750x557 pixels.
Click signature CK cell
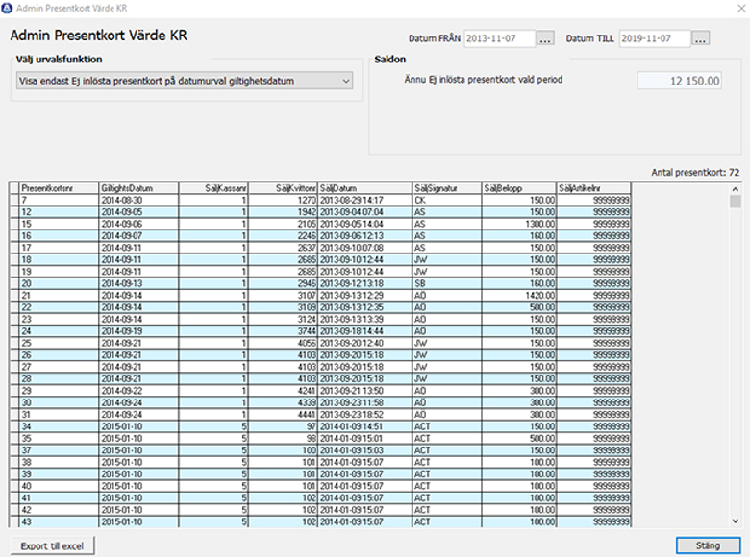pos(447,200)
